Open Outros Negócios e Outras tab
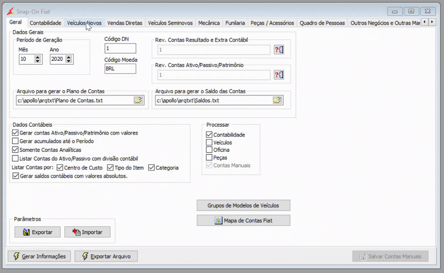Viewport: 444px width, 273px height. pos(385,23)
